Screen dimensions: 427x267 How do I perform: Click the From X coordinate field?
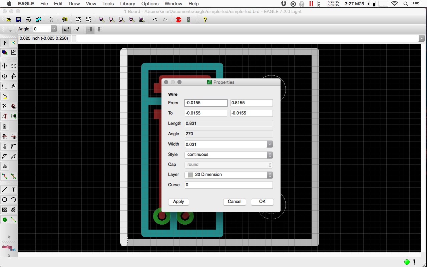tap(206, 103)
